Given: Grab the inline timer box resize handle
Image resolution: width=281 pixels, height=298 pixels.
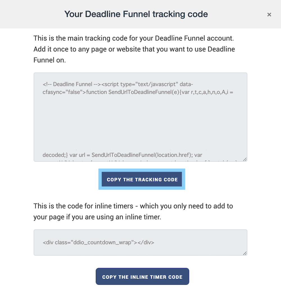Looking at the screenshot, I should (x=245, y=253).
